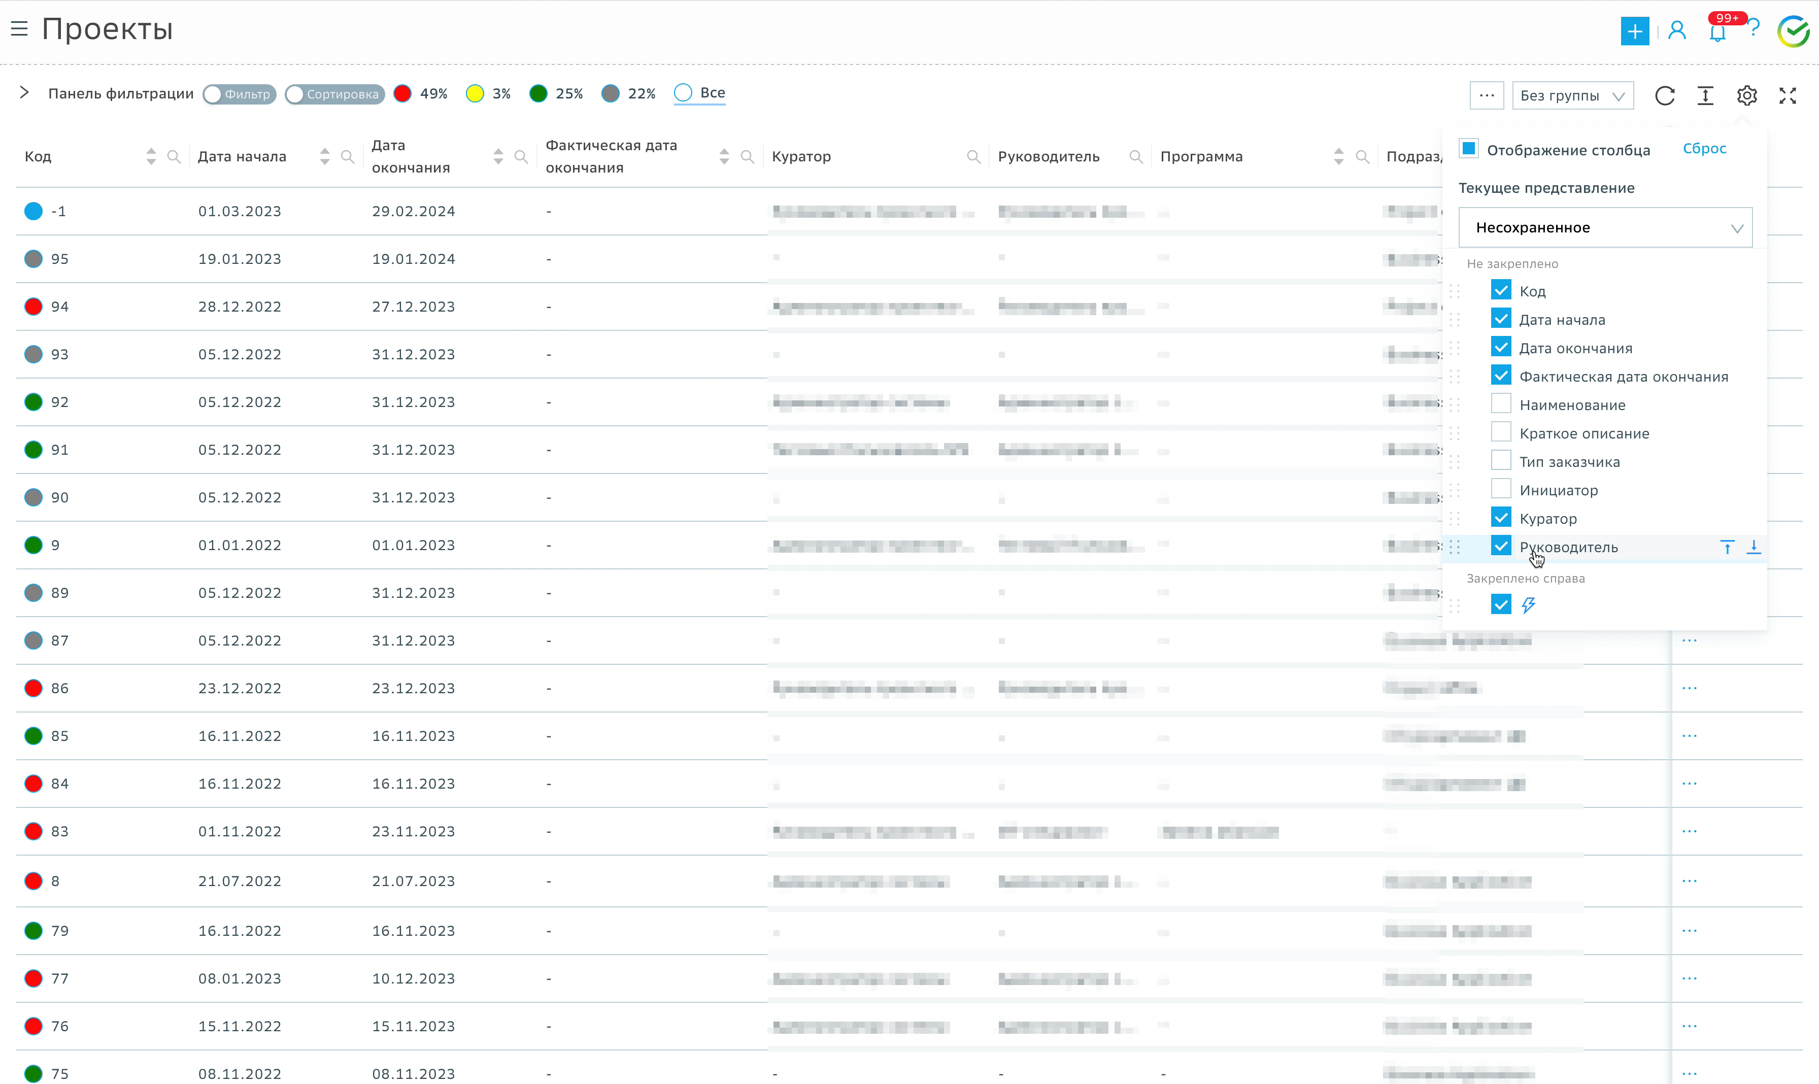Expand the Панель фильтрации chevron
Image resolution: width=1819 pixels, height=1084 pixels.
tap(24, 93)
